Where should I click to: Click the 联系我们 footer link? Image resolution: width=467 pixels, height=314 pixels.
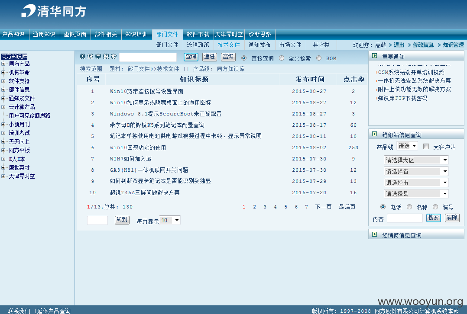19,311
